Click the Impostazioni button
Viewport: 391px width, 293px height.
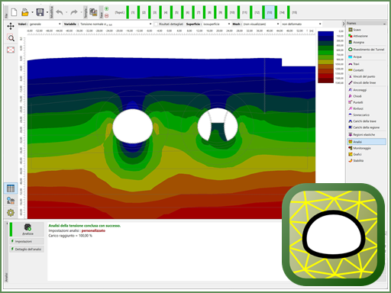point(27,241)
